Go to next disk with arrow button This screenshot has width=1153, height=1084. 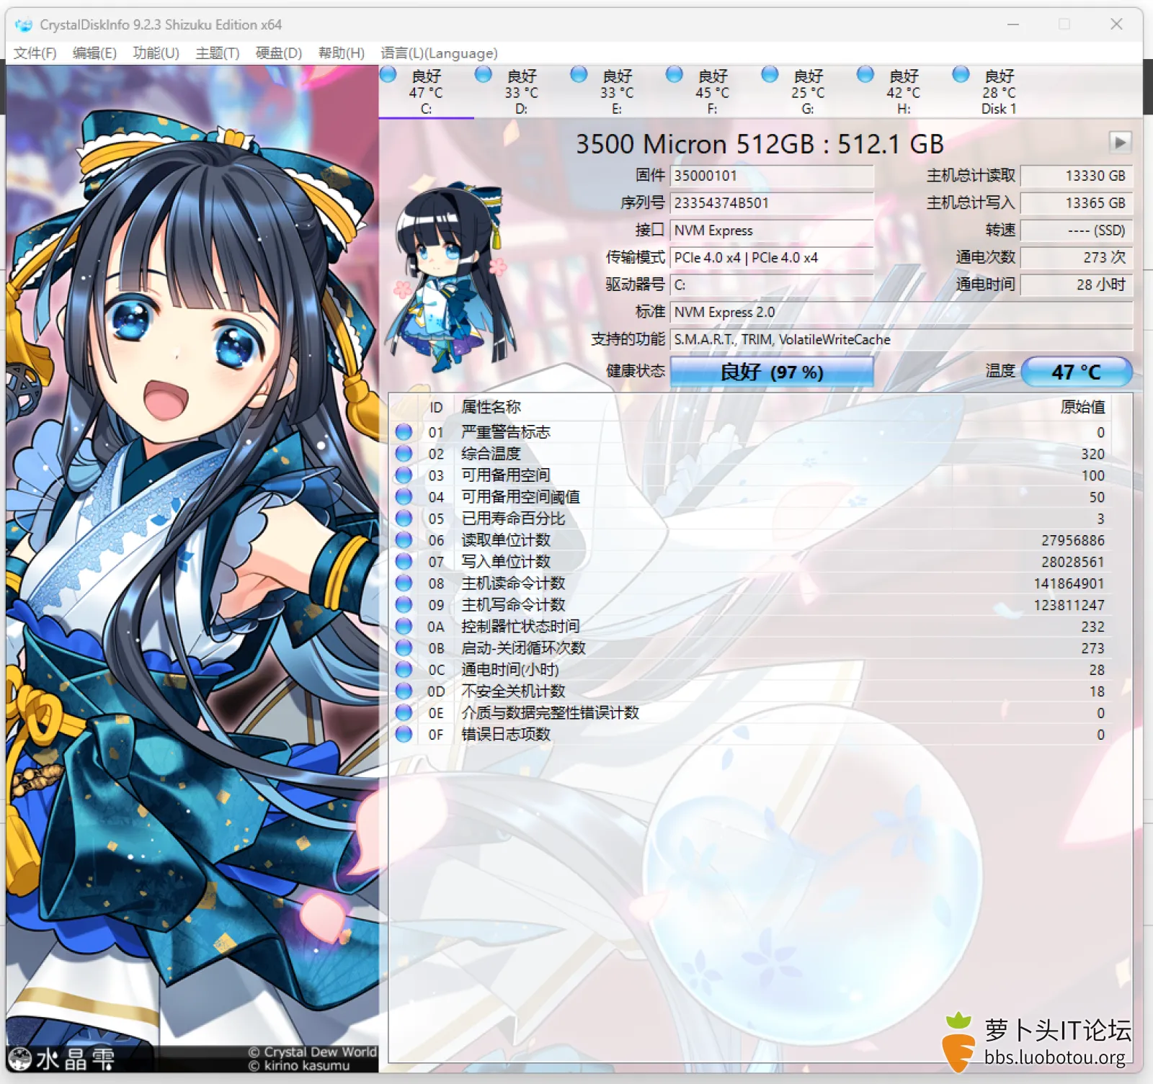[x=1120, y=143]
